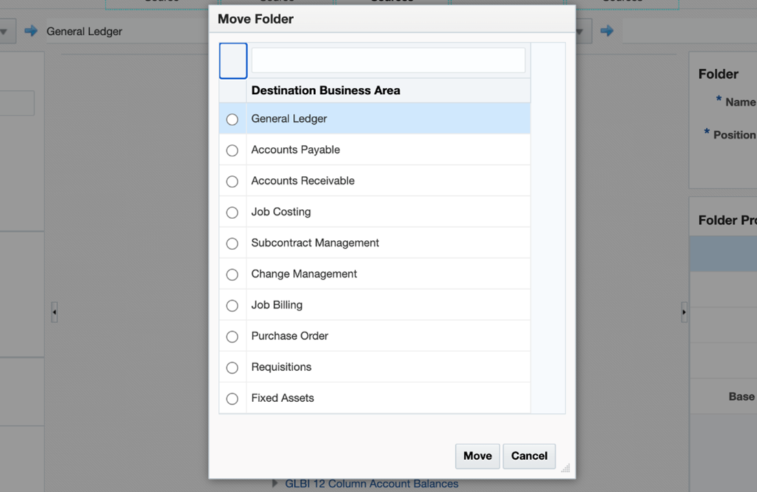Open dropdown arrow behind dialog's right edge

pos(580,32)
